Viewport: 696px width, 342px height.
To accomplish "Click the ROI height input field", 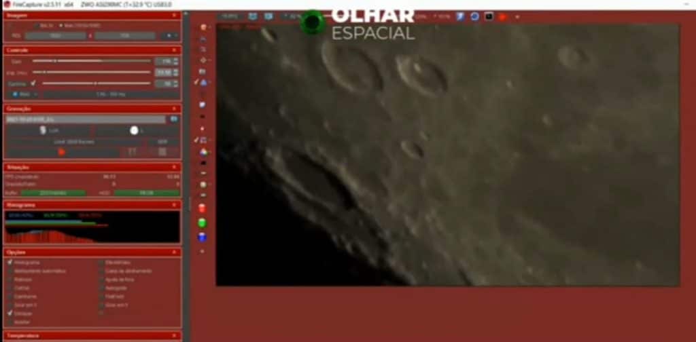I will coord(125,36).
